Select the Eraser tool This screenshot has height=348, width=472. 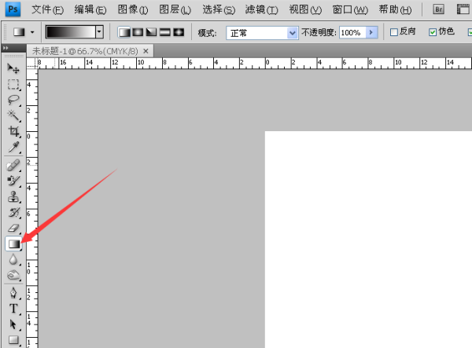point(13,228)
